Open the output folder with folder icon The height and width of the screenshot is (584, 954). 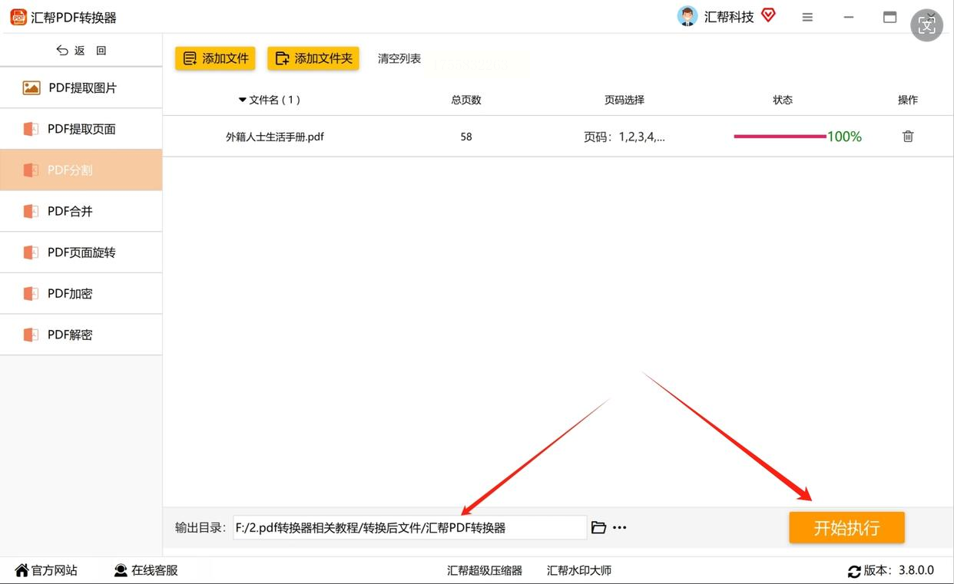click(598, 527)
